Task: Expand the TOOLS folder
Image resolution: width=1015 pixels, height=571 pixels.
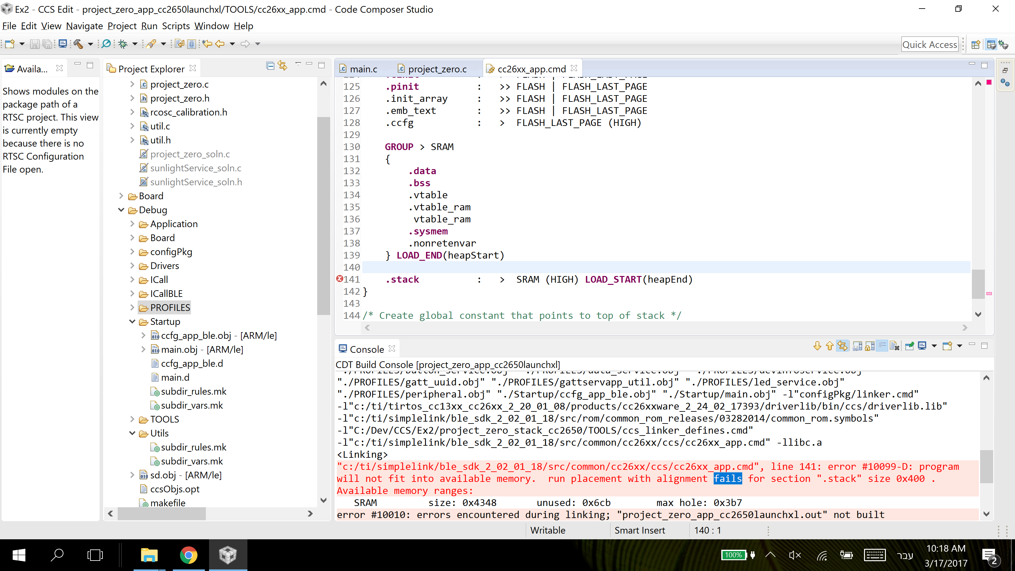Action: click(x=132, y=419)
